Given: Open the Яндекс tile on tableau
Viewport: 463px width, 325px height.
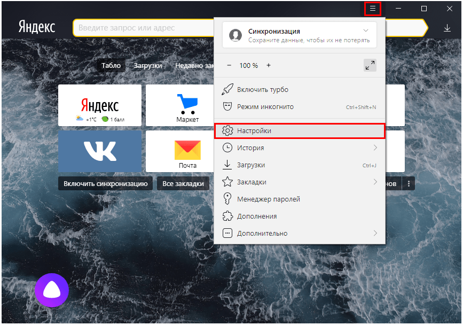Looking at the screenshot, I should pyautogui.click(x=100, y=105).
